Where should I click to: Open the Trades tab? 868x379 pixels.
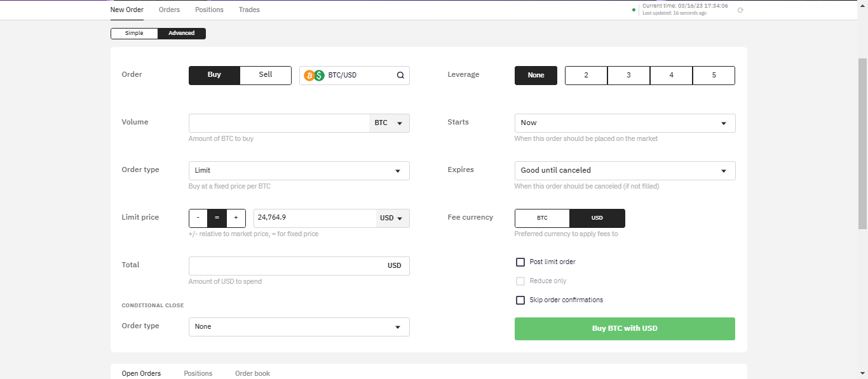point(249,10)
